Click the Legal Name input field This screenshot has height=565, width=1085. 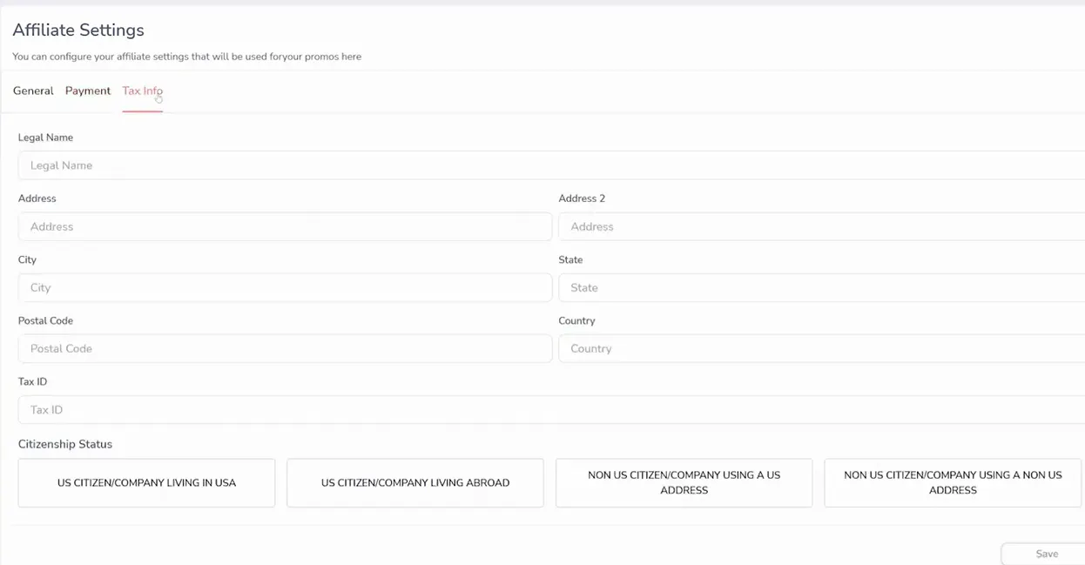[x=551, y=165]
